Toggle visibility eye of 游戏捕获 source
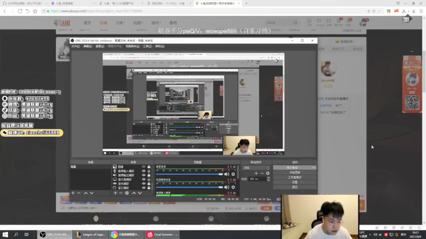This screenshot has width=426, height=239. (x=143, y=183)
